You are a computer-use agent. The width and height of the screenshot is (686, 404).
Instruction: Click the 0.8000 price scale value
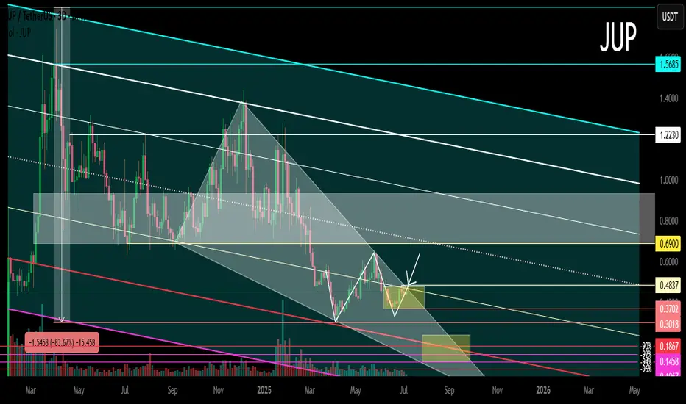pyautogui.click(x=668, y=221)
